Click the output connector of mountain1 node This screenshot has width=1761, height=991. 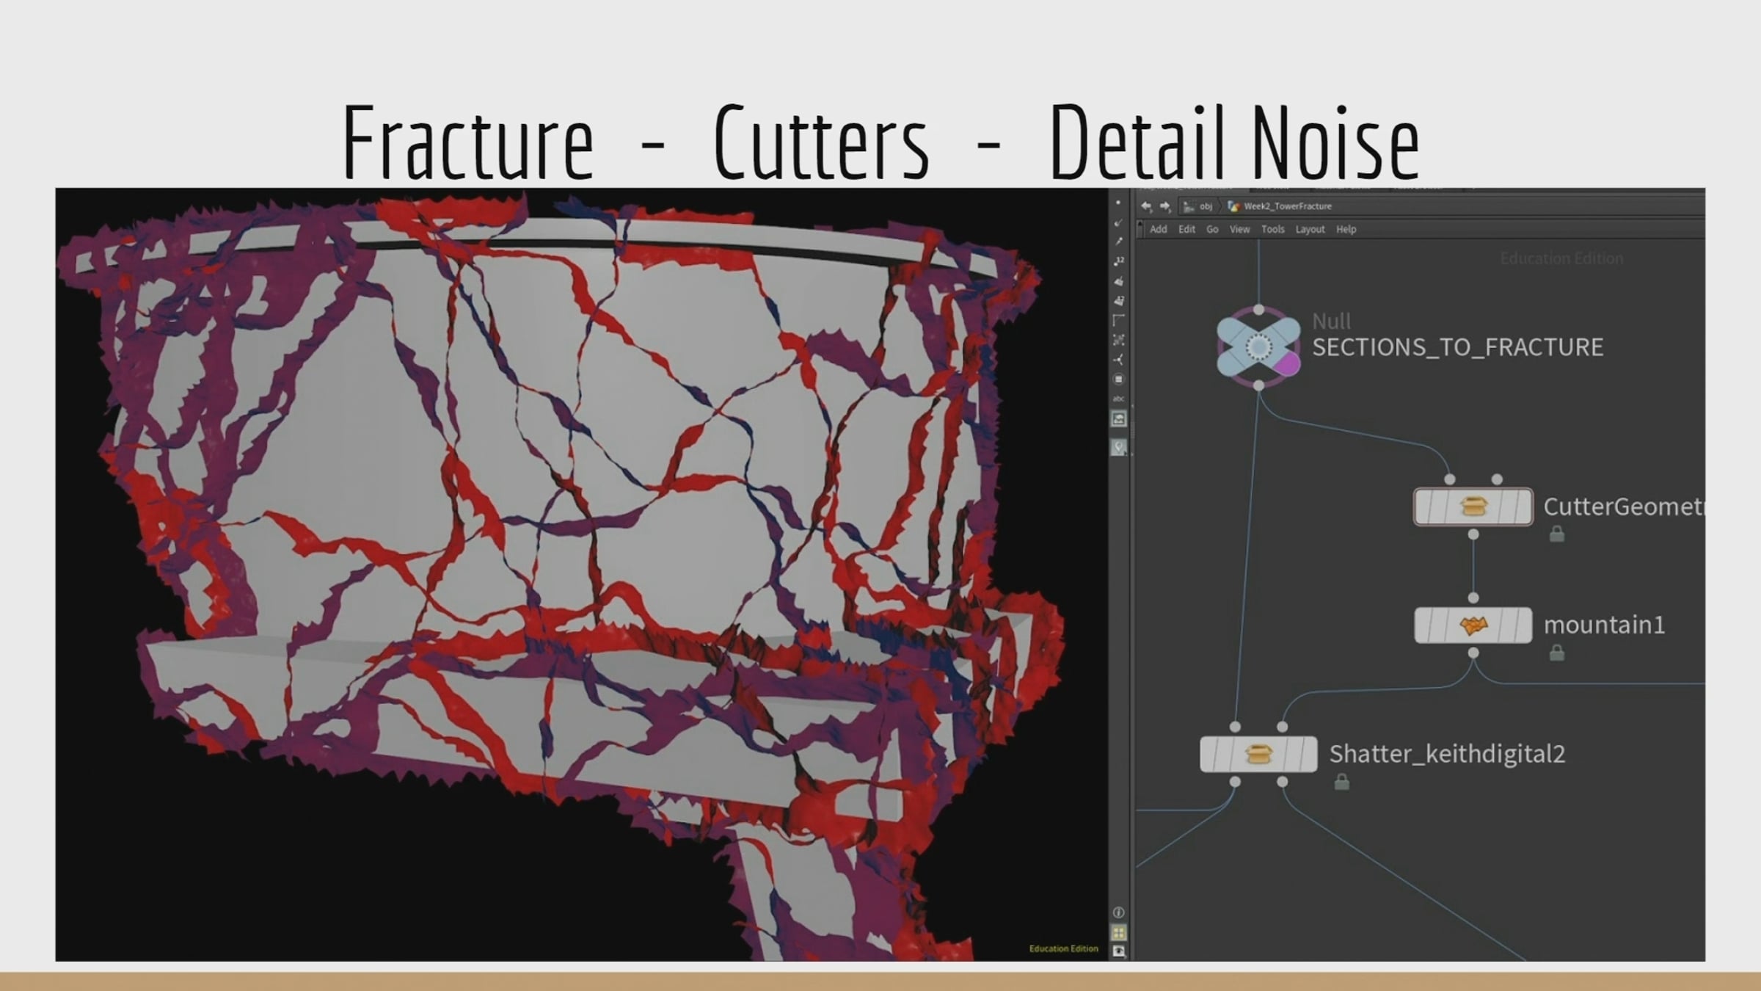click(x=1473, y=653)
